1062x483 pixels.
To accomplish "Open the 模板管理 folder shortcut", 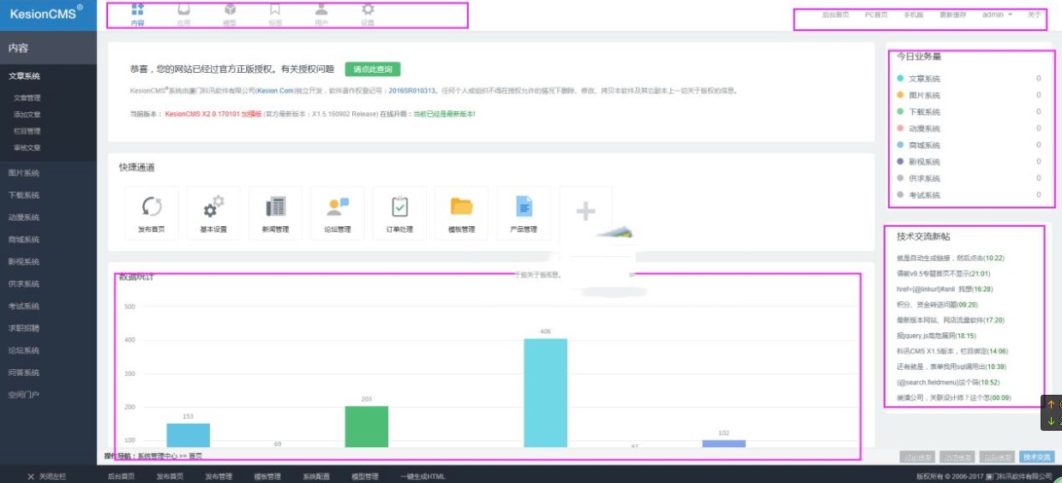I will click(461, 213).
